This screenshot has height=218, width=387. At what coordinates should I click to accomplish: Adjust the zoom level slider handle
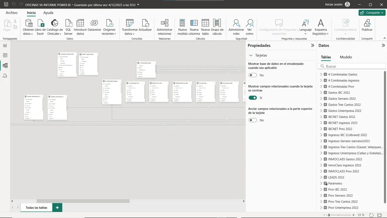coord(329,215)
